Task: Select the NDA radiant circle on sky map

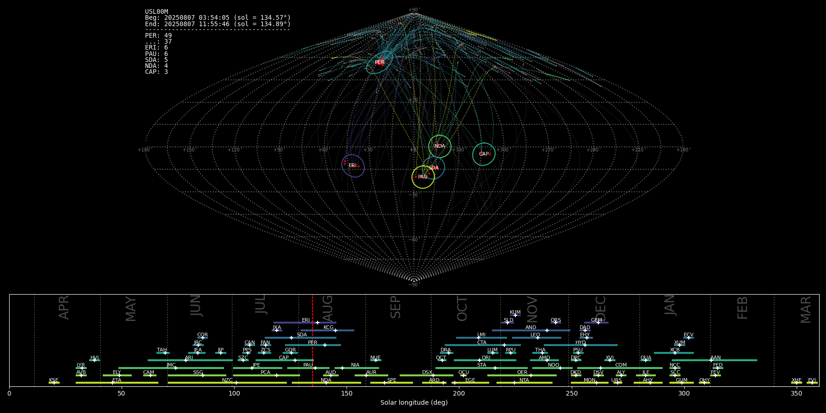Action: click(440, 146)
